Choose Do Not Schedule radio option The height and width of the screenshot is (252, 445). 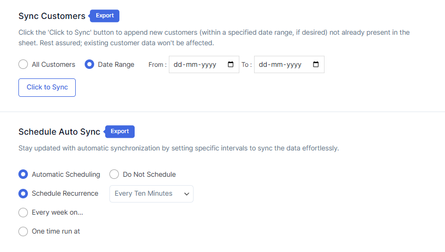click(114, 174)
